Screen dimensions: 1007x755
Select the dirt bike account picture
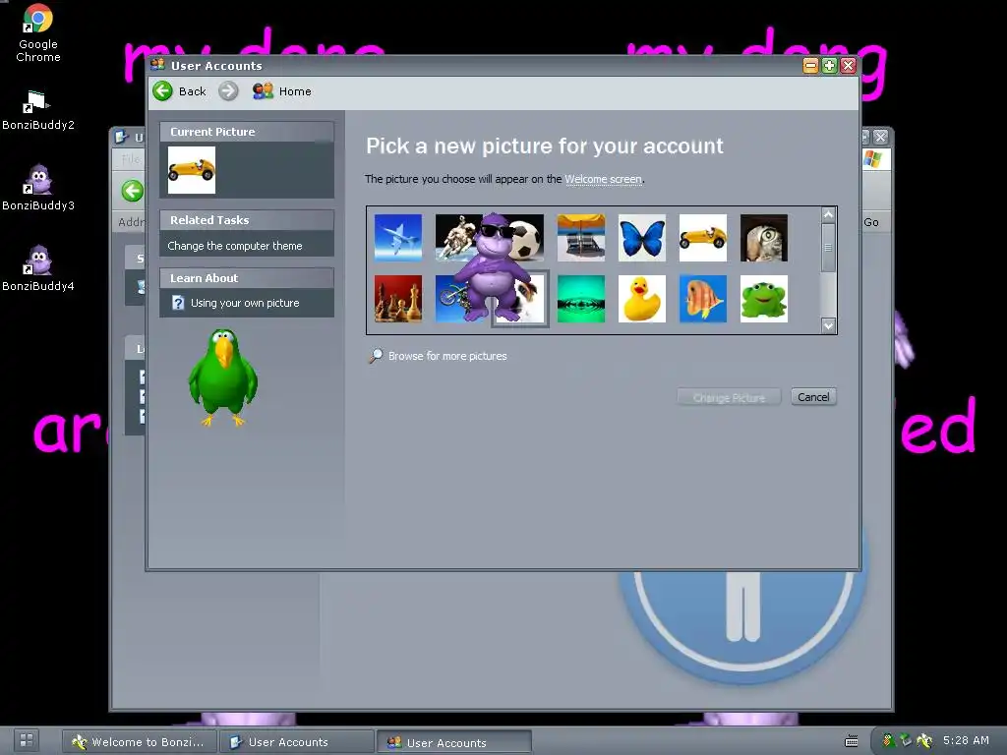pos(449,299)
